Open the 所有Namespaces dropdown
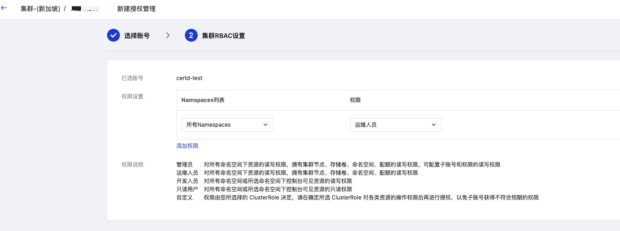Image resolution: width=620 pixels, height=231 pixels. tap(227, 124)
